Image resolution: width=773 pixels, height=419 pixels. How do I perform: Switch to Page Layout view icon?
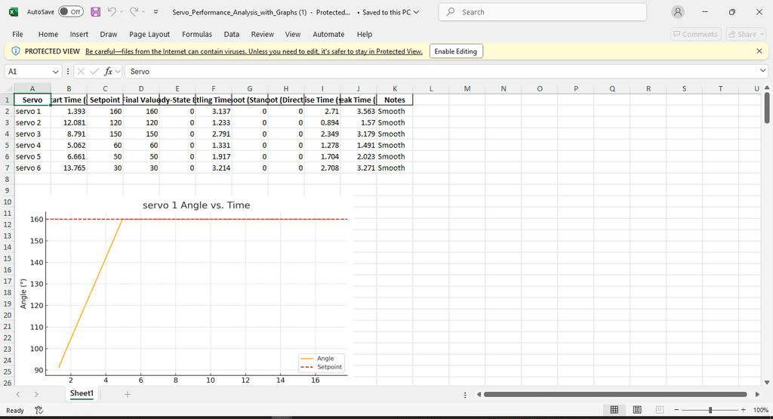click(637, 410)
